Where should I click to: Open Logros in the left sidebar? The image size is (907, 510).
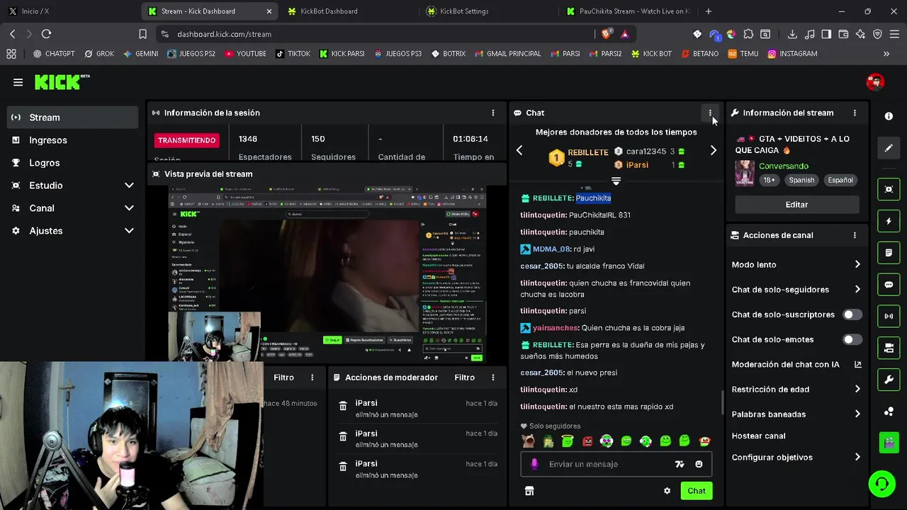tap(72, 163)
